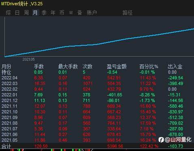Click the 1071 trade count for 2022.03
Image resolution: width=194 pixels, height=151 pixels.
pos(88,83)
